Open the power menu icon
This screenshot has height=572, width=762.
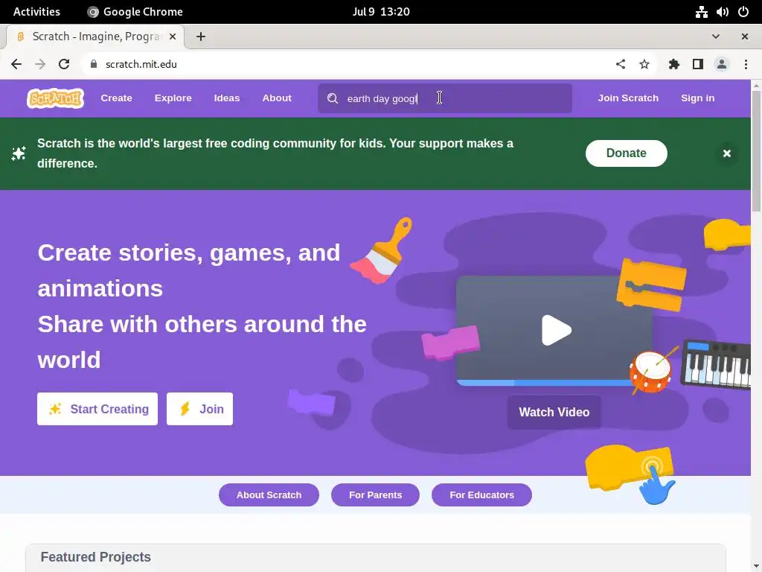[x=743, y=12]
